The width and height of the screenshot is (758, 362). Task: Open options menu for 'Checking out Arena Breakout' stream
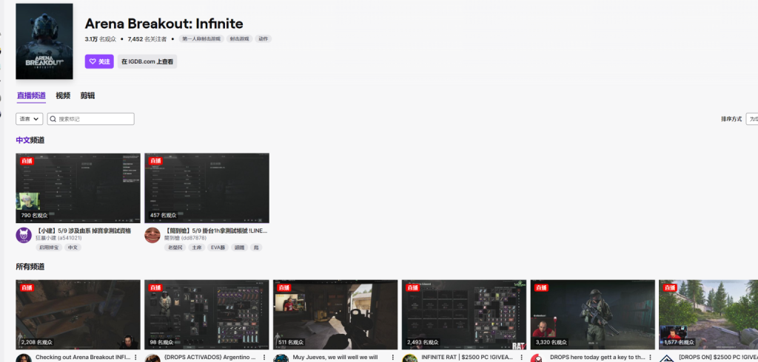click(135, 357)
